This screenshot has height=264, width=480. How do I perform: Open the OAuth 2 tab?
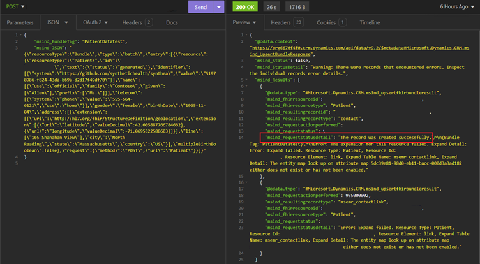pyautogui.click(x=92, y=22)
